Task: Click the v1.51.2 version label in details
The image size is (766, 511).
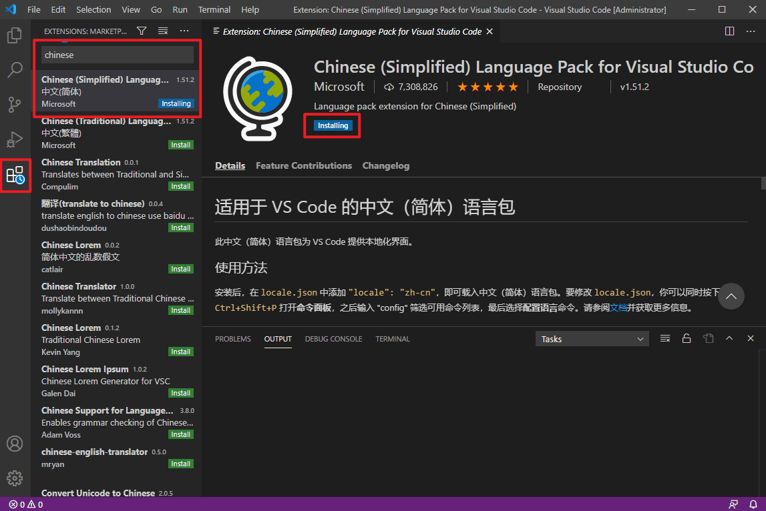Action: tap(634, 87)
